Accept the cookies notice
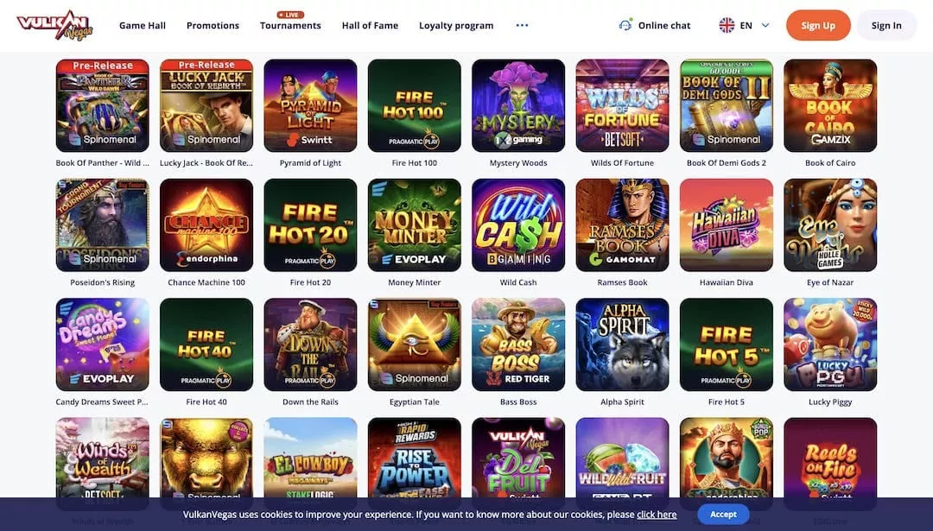This screenshot has height=531, width=933. (723, 515)
